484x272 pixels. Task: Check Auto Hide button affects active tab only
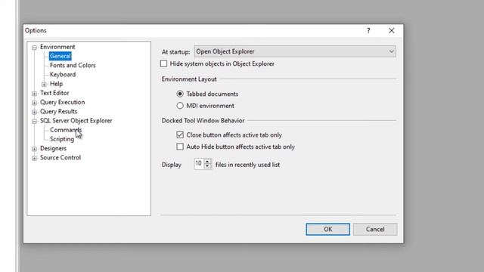[180, 147]
